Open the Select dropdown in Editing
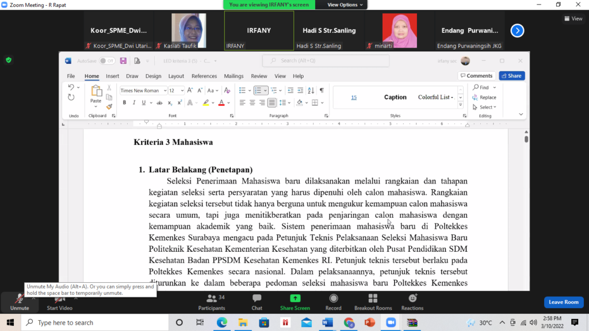This screenshot has width=589, height=331. point(484,107)
